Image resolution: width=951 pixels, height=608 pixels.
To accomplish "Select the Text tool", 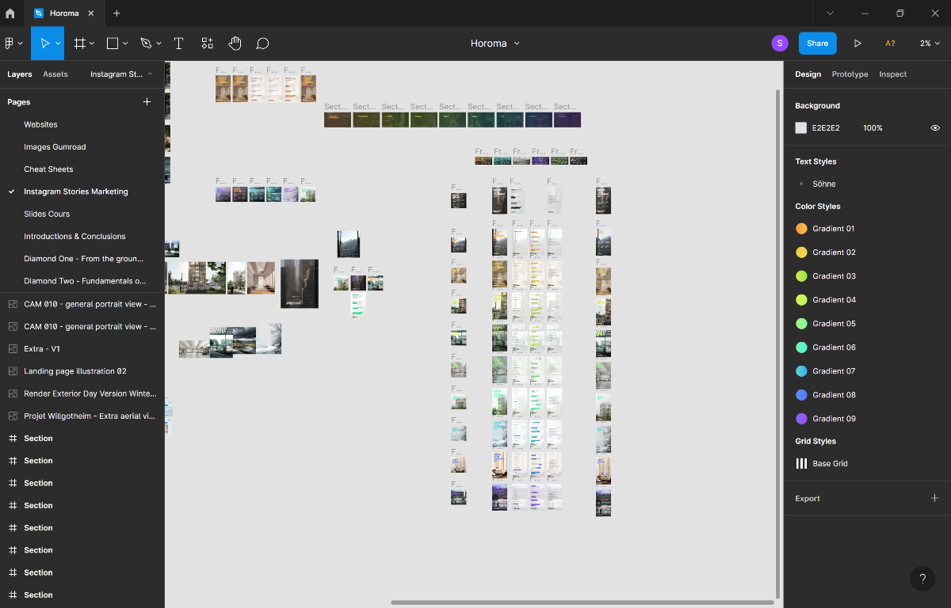I will pyautogui.click(x=178, y=44).
